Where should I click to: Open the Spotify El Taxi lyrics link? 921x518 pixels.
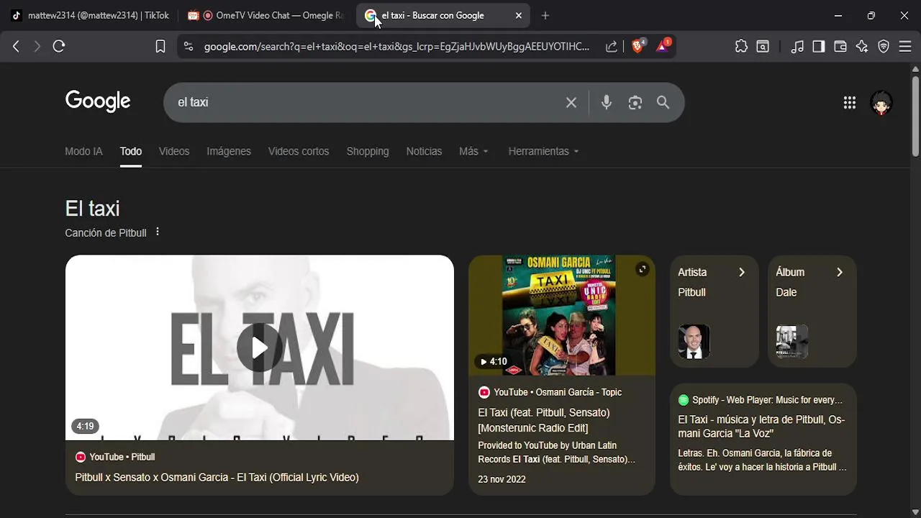[x=761, y=427]
